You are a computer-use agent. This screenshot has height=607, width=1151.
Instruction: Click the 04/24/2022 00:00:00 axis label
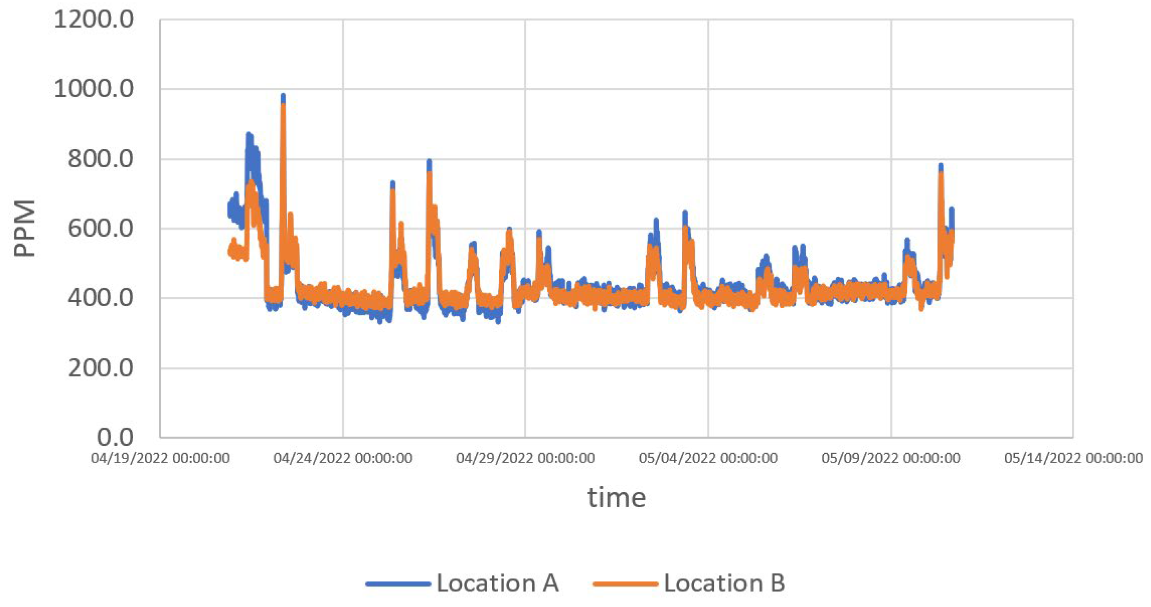(343, 458)
